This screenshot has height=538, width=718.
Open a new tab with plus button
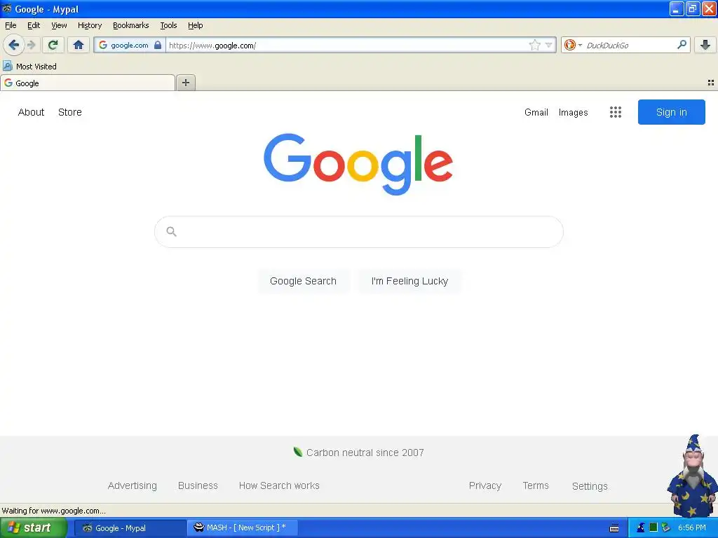click(x=185, y=83)
